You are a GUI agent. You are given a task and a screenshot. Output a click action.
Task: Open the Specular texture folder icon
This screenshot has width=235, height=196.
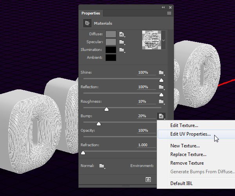click(122, 42)
